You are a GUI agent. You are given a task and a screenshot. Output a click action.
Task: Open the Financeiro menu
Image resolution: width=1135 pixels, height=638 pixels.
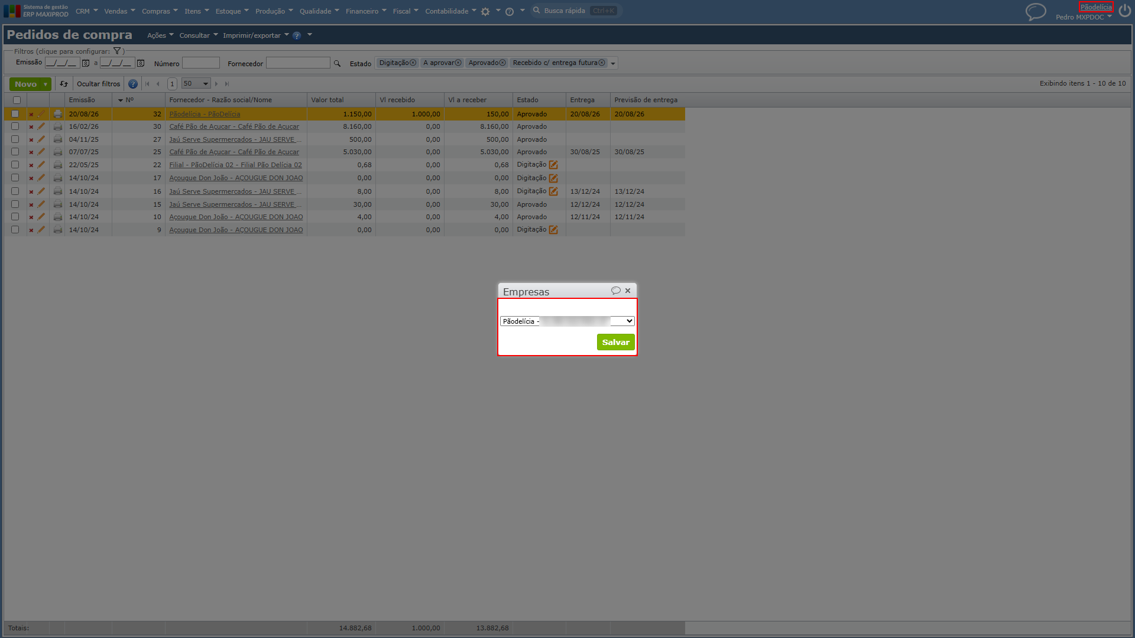click(366, 11)
